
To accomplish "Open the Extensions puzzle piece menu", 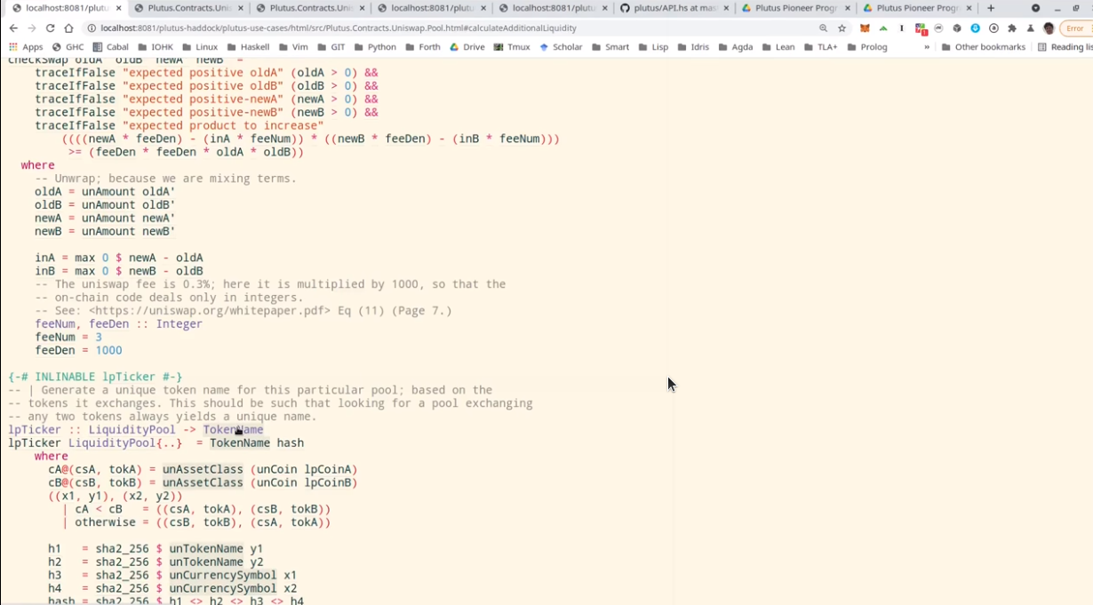I will coord(1011,28).
